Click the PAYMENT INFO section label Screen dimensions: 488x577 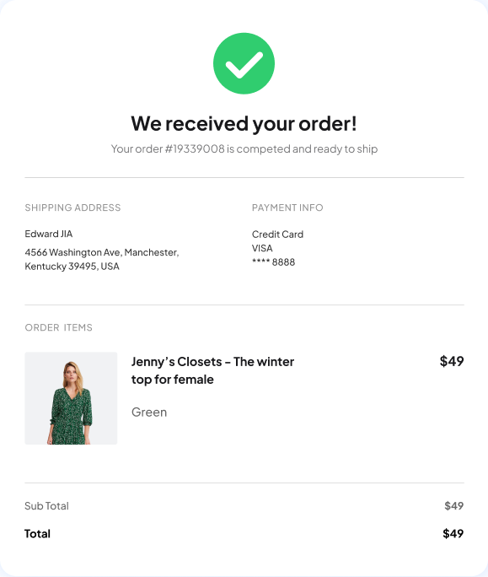287,208
